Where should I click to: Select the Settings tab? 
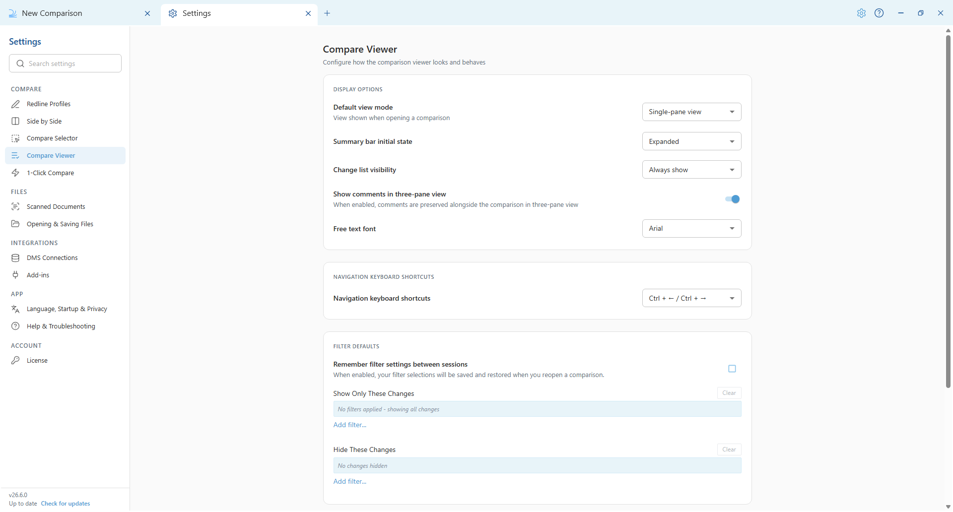[x=240, y=13]
